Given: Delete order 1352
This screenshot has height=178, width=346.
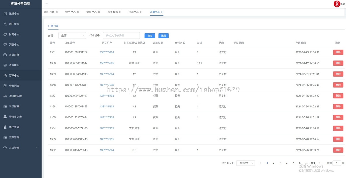Looking at the screenshot, I should [x=338, y=150].
